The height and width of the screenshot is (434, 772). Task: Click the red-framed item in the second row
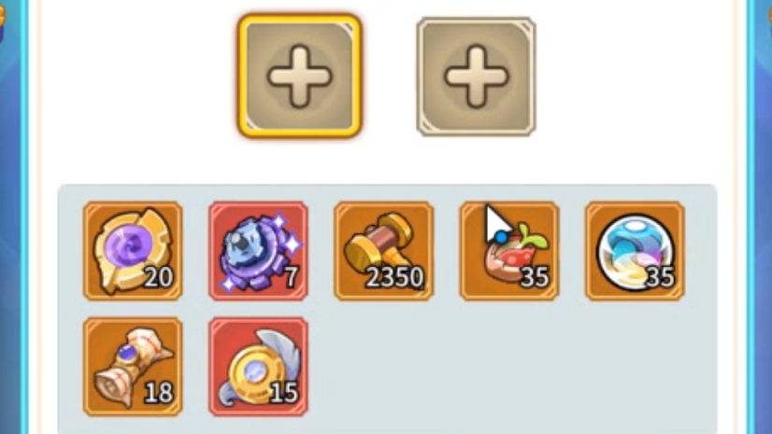point(259,367)
